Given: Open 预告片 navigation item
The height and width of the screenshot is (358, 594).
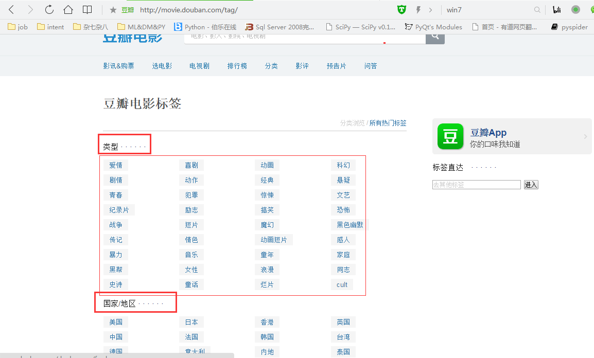Looking at the screenshot, I should 337,66.
